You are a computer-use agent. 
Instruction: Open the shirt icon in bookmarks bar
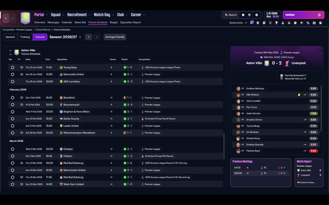(258, 23)
